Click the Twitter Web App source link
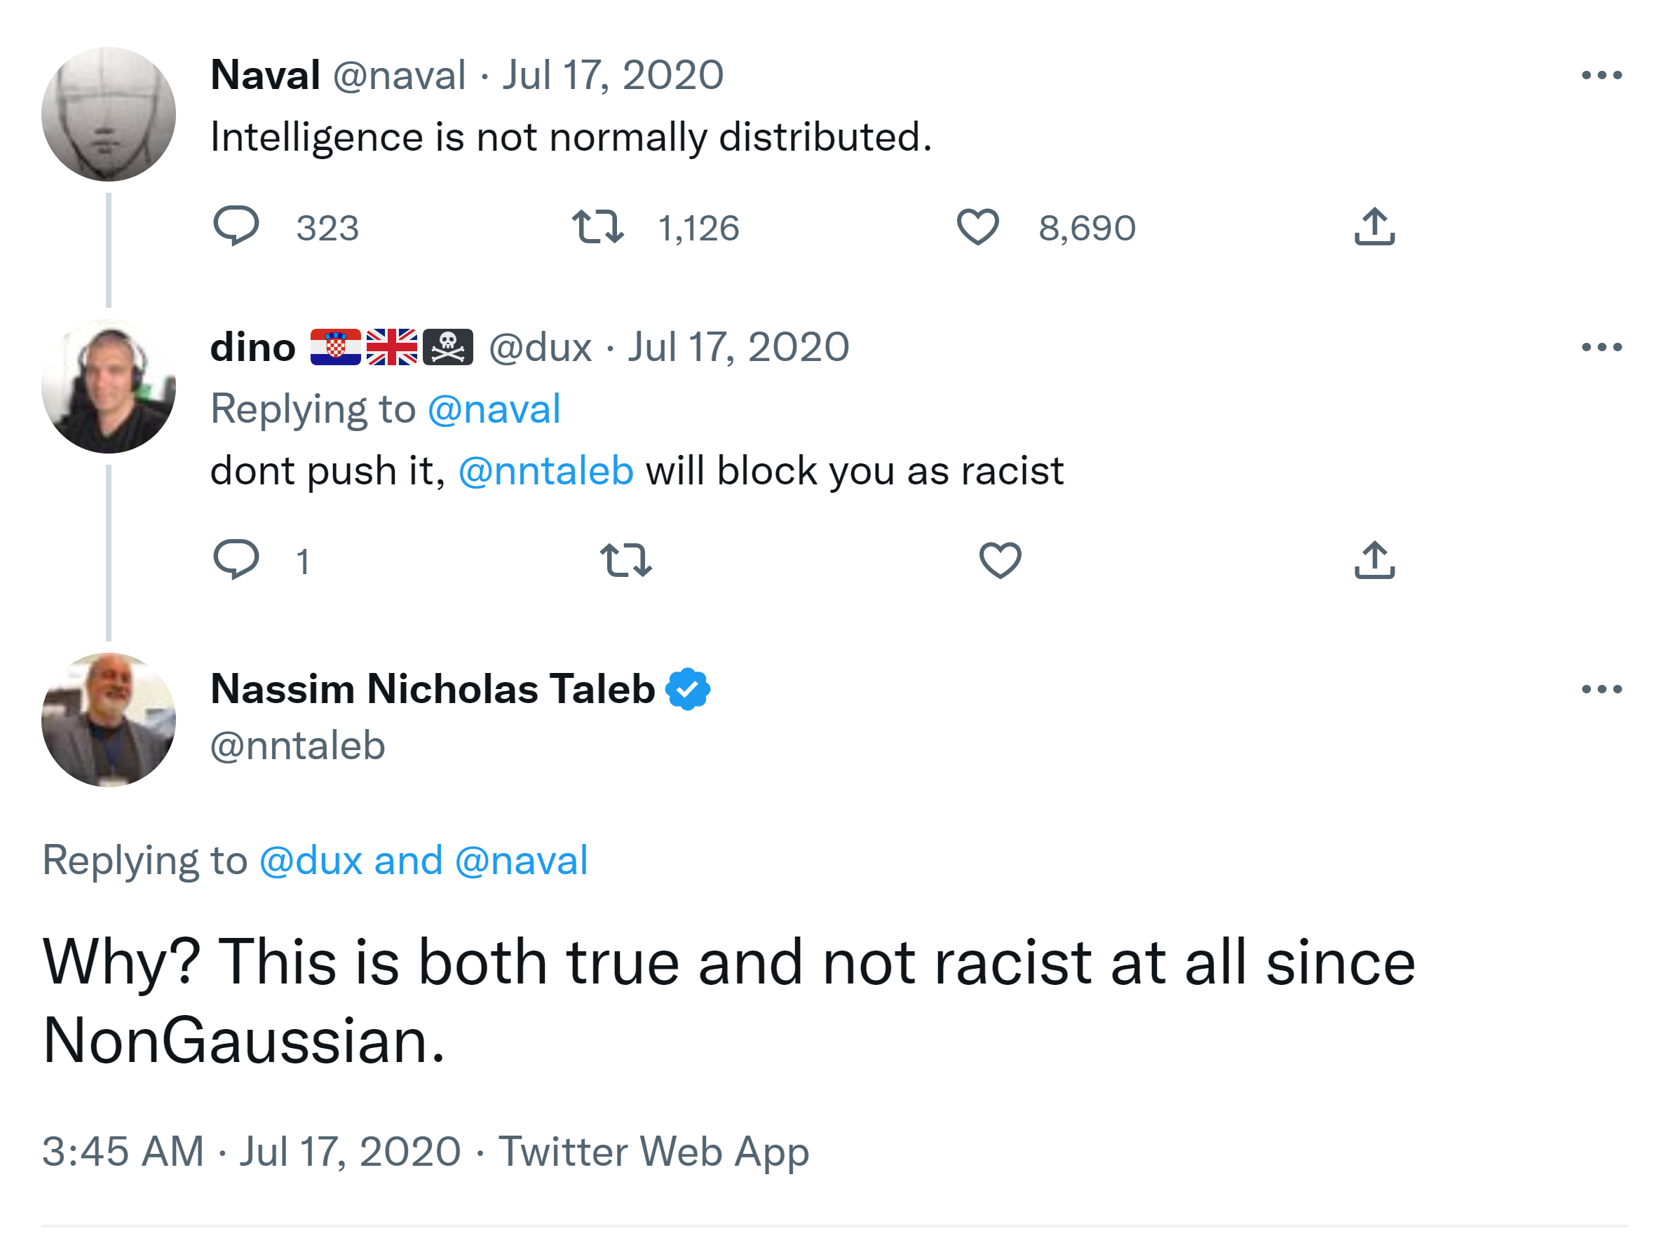This screenshot has width=1668, height=1259. click(x=653, y=1152)
